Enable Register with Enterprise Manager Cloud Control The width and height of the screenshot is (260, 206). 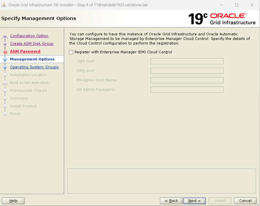[x=71, y=52]
